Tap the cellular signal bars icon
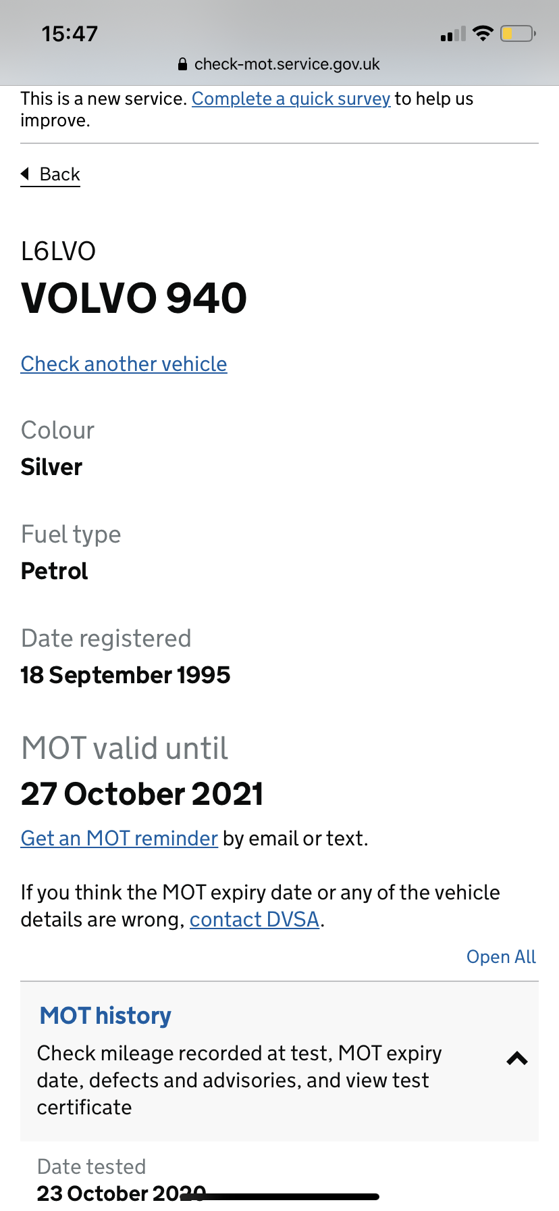The image size is (559, 1211). [x=453, y=34]
